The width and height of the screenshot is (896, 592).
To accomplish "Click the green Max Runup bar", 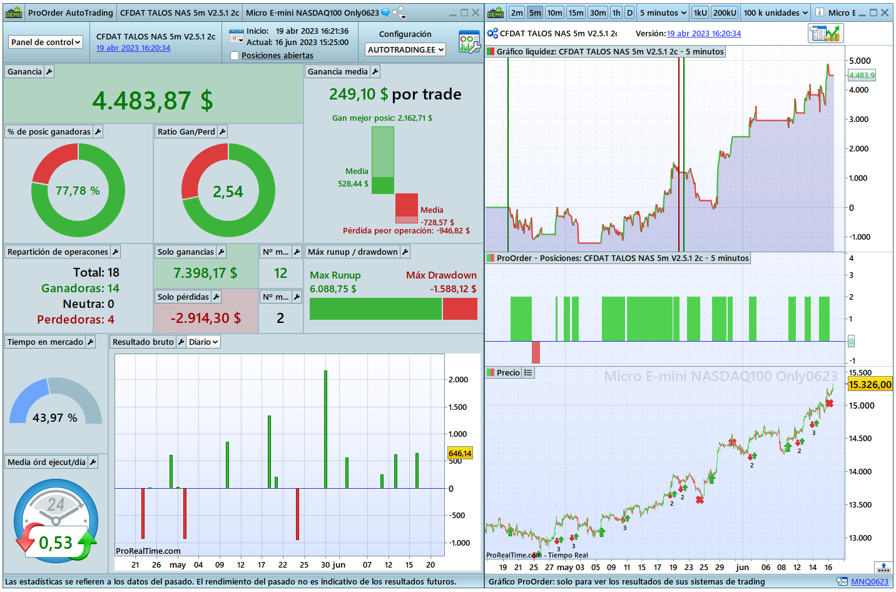I will point(375,309).
